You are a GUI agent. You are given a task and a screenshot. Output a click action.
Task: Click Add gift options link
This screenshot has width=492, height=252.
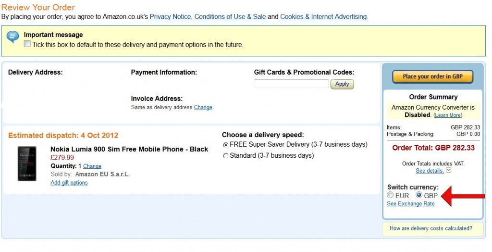[x=69, y=183]
